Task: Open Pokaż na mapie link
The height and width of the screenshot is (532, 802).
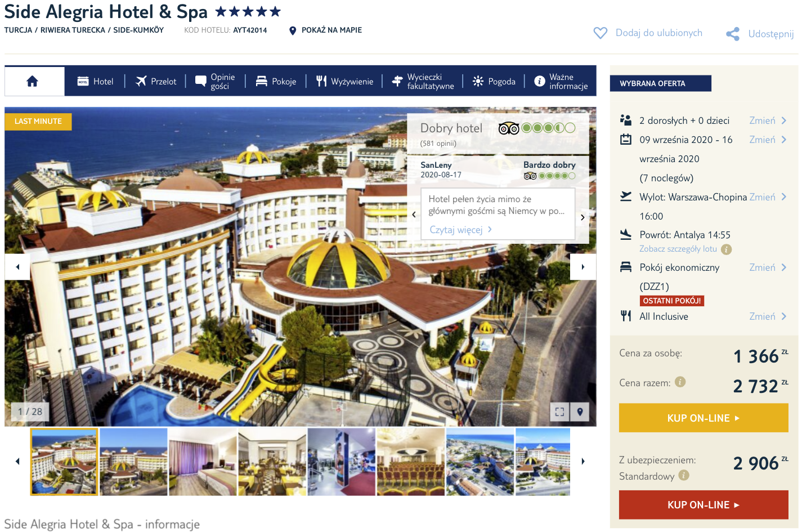Action: [x=331, y=30]
